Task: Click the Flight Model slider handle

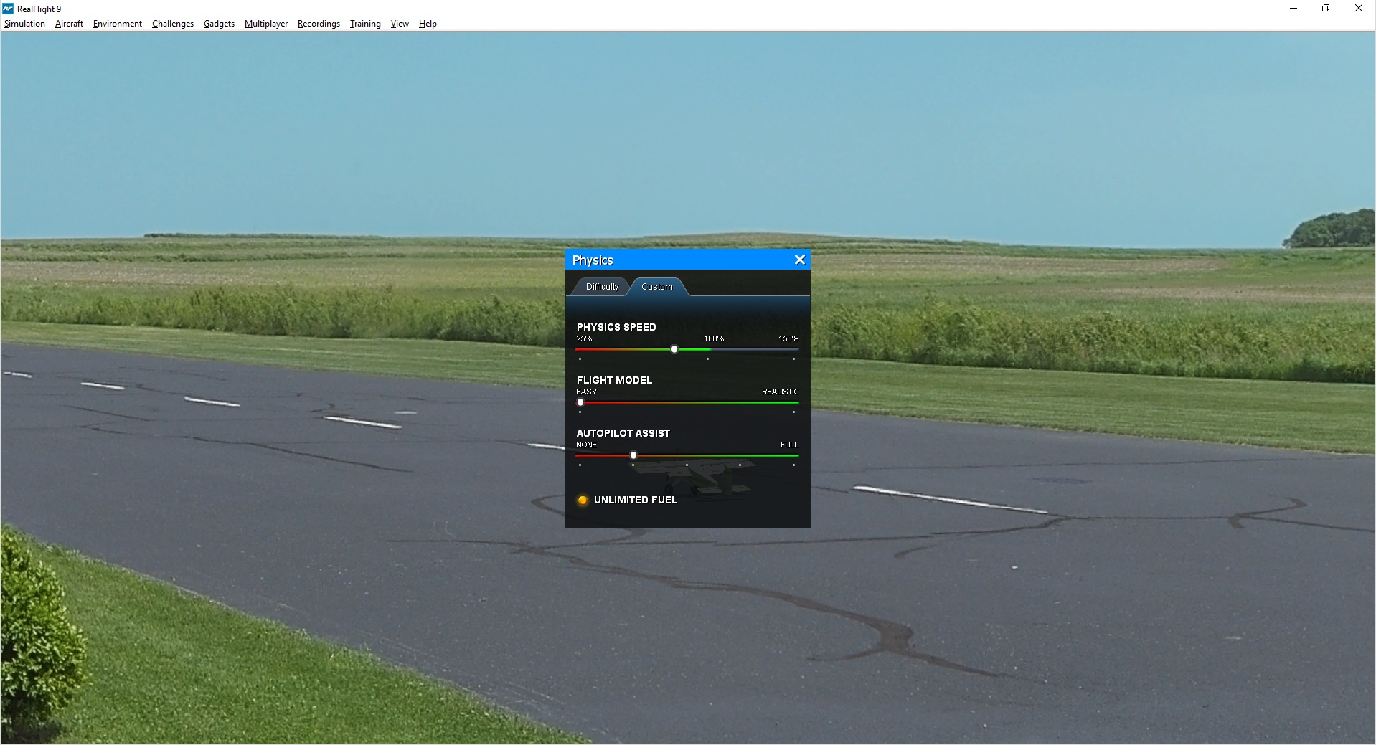Action: (x=580, y=402)
